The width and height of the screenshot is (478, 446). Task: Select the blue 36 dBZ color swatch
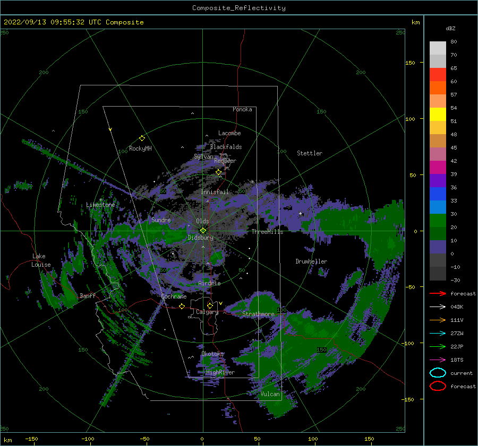[x=438, y=194]
